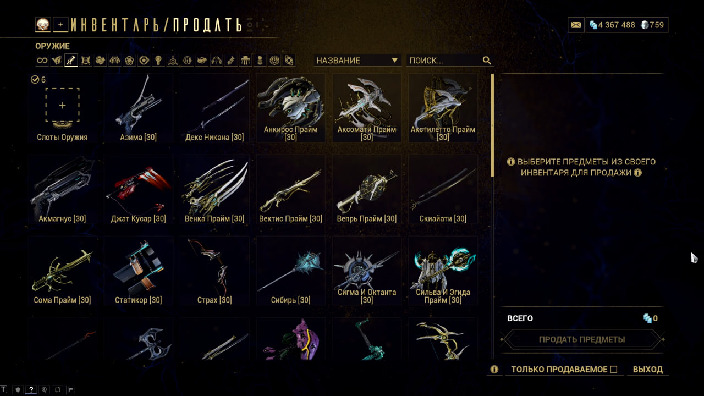The width and height of the screenshot is (704, 396).
Task: Select the highlighted rifle weapon category icon
Action: [71, 61]
